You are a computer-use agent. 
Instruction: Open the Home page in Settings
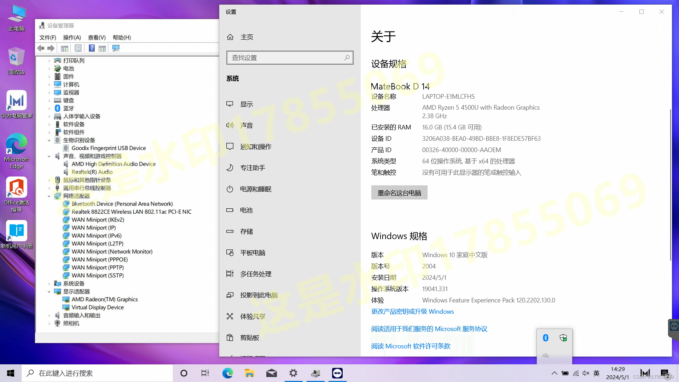[x=246, y=37]
